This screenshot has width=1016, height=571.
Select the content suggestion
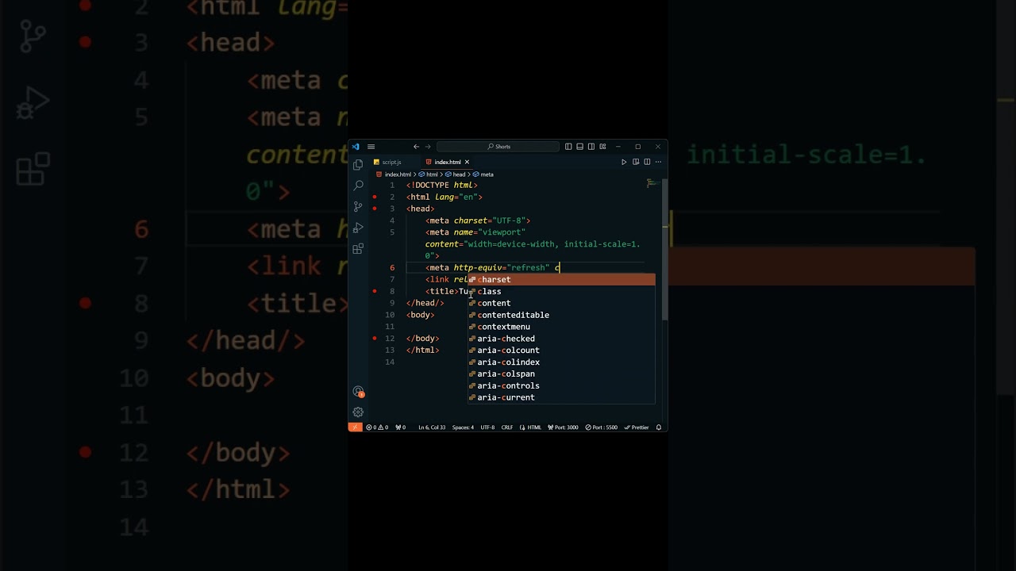click(561, 303)
